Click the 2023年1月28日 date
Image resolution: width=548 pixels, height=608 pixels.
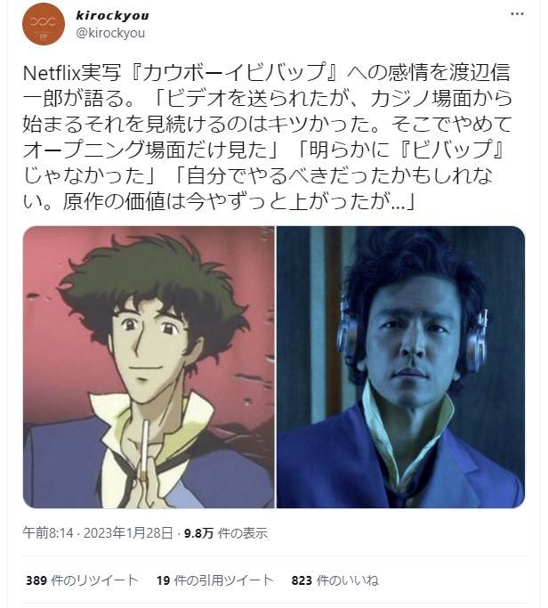128,532
